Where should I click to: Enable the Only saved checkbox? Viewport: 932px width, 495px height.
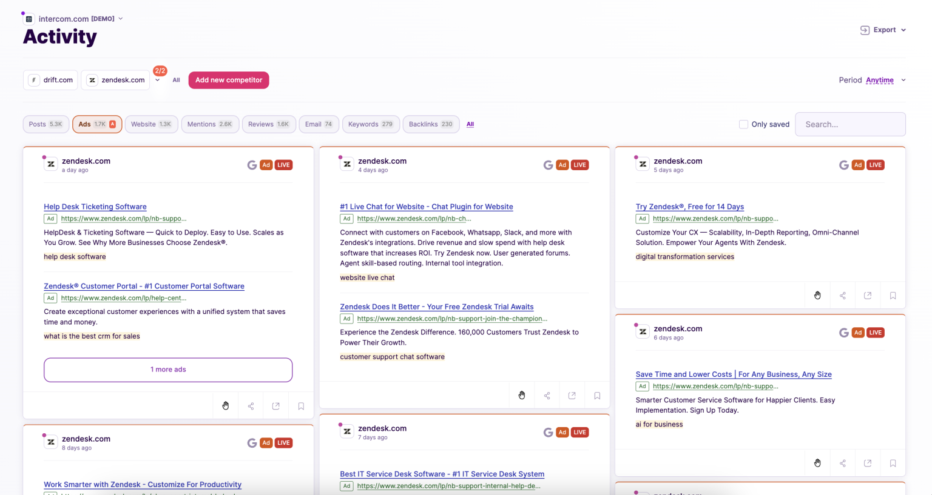[743, 124]
